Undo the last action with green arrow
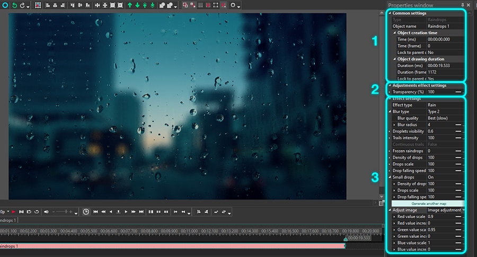Screen dimensions: 477x257 coord(14,5)
